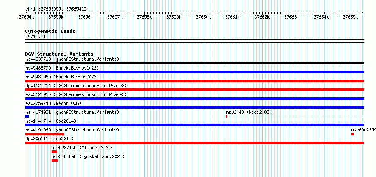The width and height of the screenshot is (376, 177).
Task: Open esv2759743 (Redon2006) label
Action: (53, 103)
